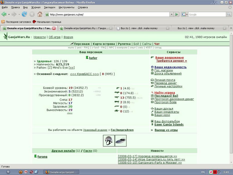This screenshot has width=233, height=175.
Task: Open Протокол боёв
Action: coord(165,102)
